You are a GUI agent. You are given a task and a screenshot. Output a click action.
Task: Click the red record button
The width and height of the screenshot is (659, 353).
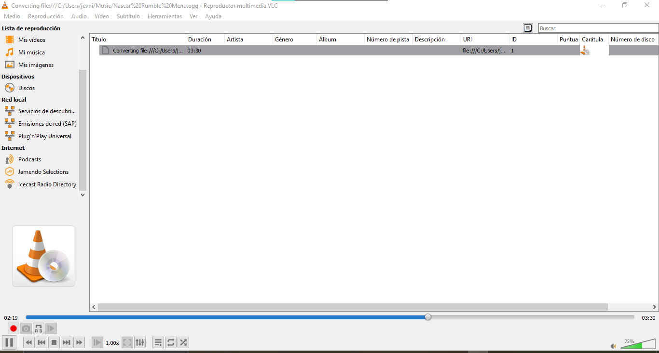14,328
